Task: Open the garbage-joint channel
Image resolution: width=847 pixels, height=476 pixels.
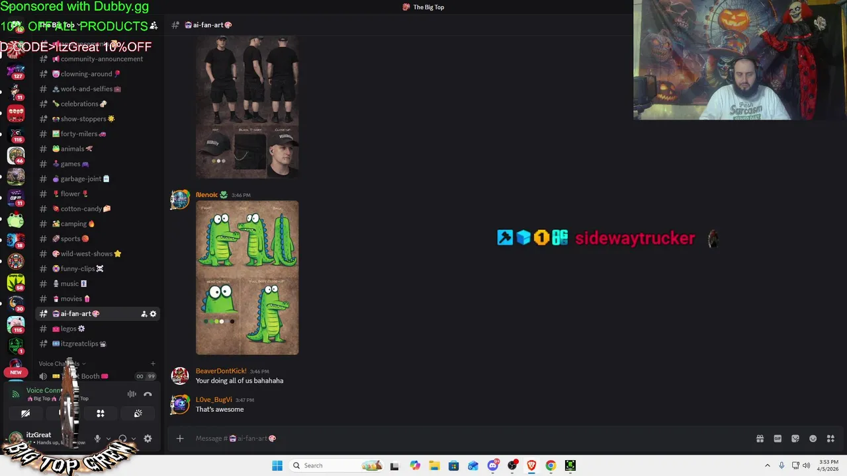Action: coord(97,178)
